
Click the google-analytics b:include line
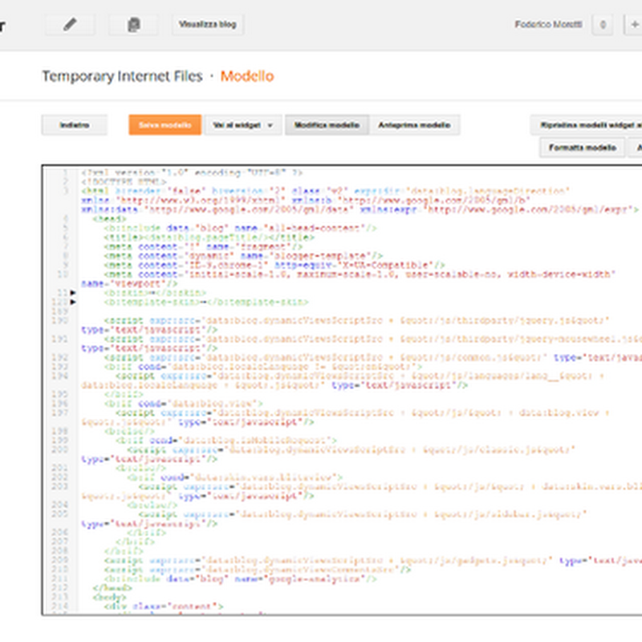click(x=240, y=579)
